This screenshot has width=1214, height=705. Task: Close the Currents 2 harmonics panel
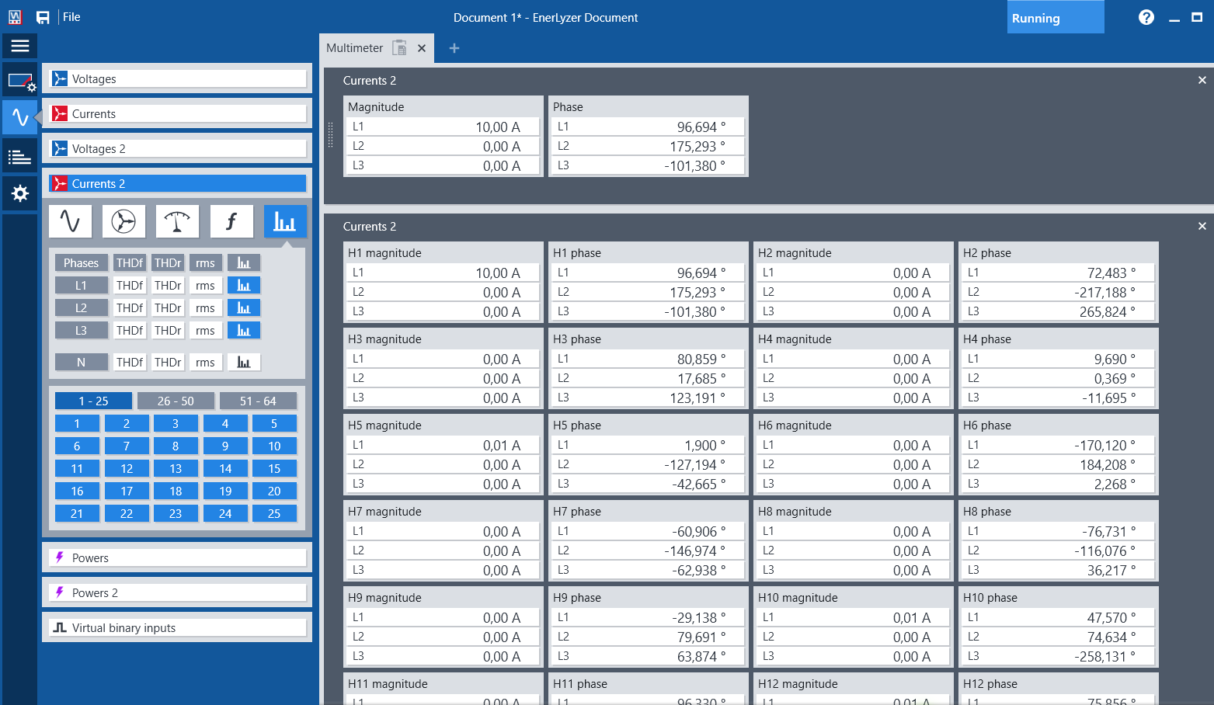1202,226
